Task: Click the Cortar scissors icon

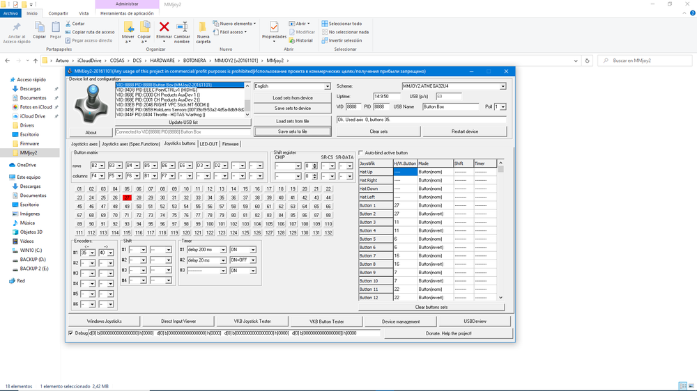Action: coord(68,24)
